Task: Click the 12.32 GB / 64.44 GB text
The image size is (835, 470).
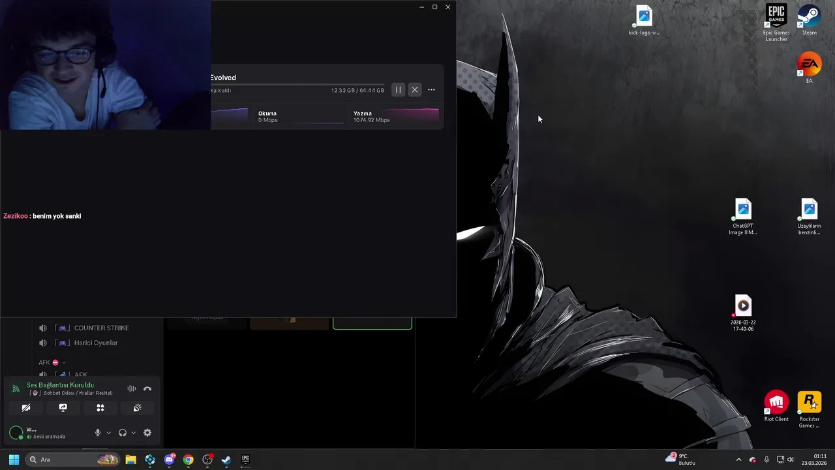Action: [x=357, y=90]
